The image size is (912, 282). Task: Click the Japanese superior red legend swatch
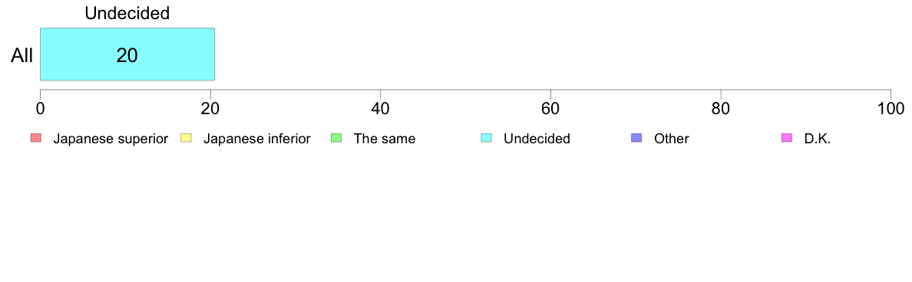(x=36, y=138)
